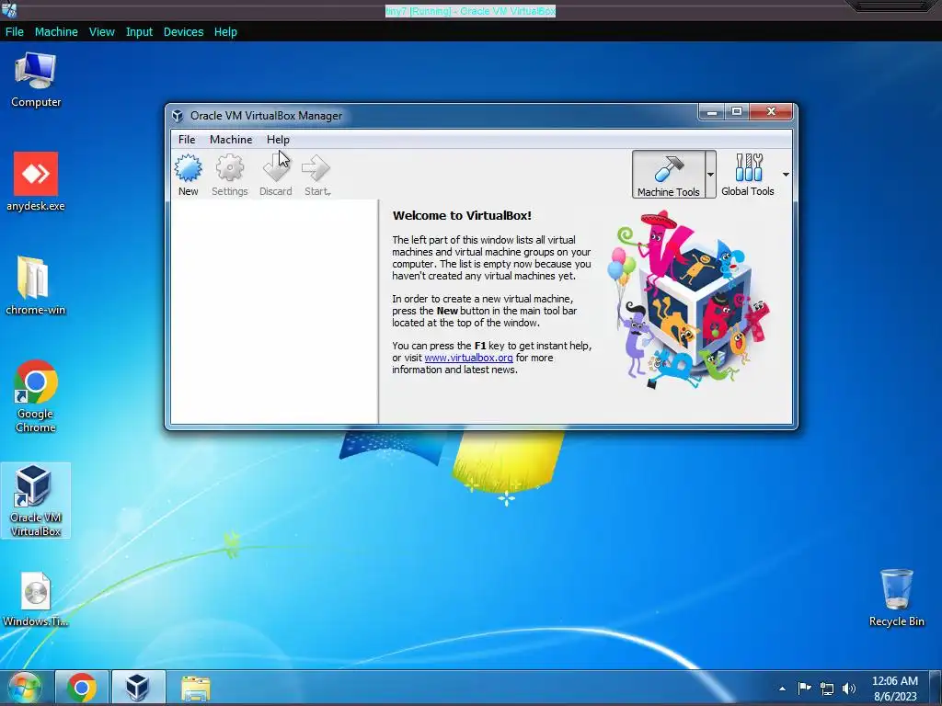Open the Input menu in the outer VM window

click(x=139, y=32)
